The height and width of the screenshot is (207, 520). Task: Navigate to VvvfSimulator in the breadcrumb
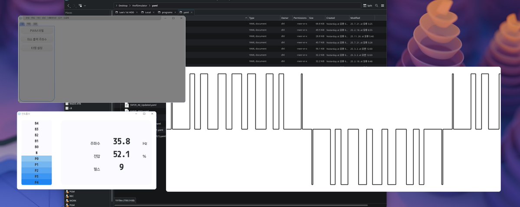pyautogui.click(x=140, y=6)
